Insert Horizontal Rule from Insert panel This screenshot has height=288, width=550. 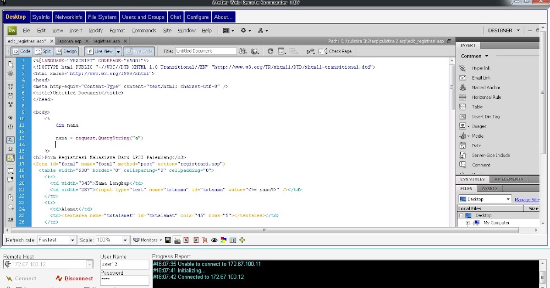tap(486, 97)
